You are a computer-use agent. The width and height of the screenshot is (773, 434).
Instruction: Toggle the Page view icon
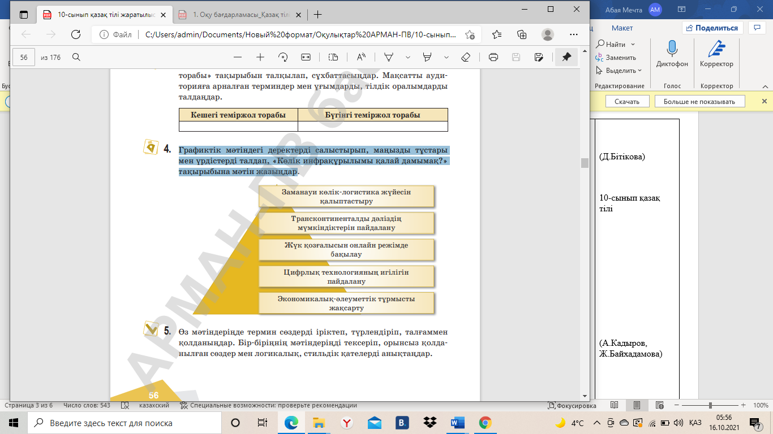pyautogui.click(x=333, y=57)
